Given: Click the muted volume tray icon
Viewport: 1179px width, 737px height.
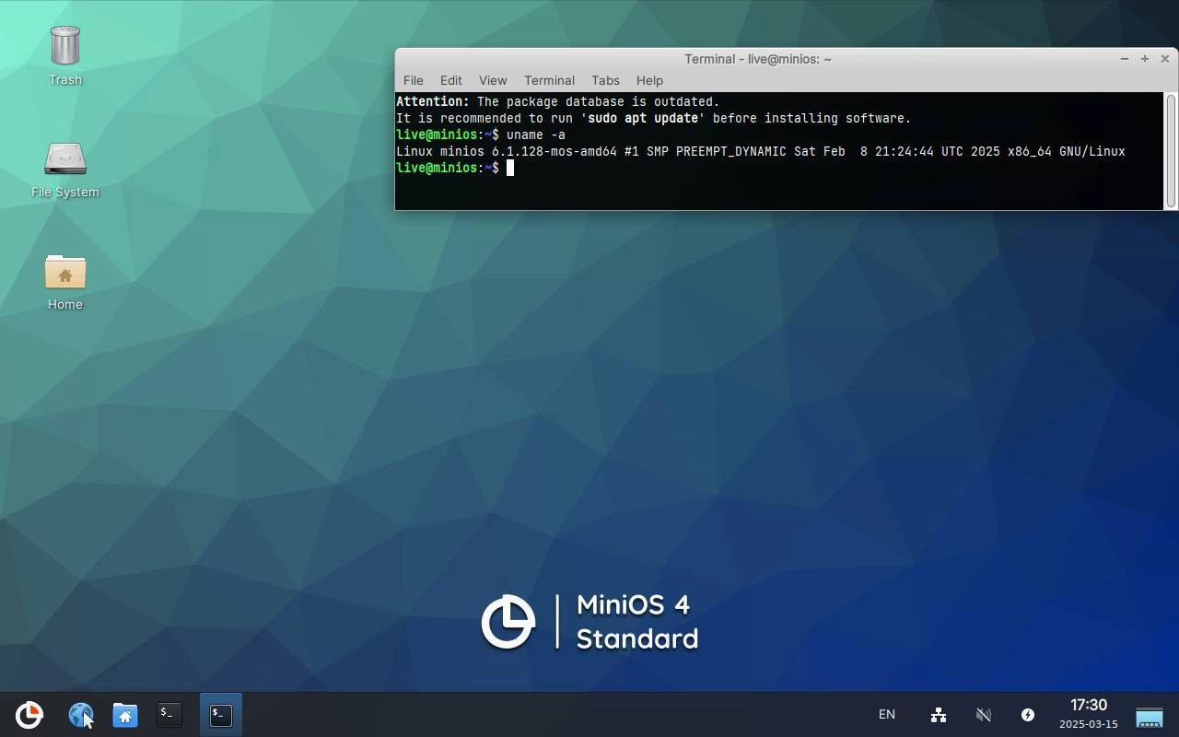Looking at the screenshot, I should point(984,715).
